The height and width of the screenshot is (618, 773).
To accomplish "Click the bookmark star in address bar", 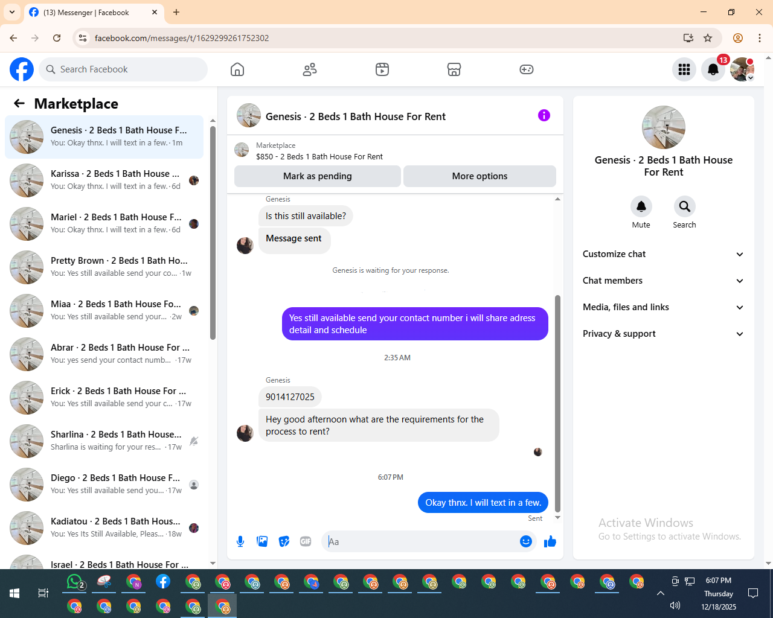I will coord(708,38).
